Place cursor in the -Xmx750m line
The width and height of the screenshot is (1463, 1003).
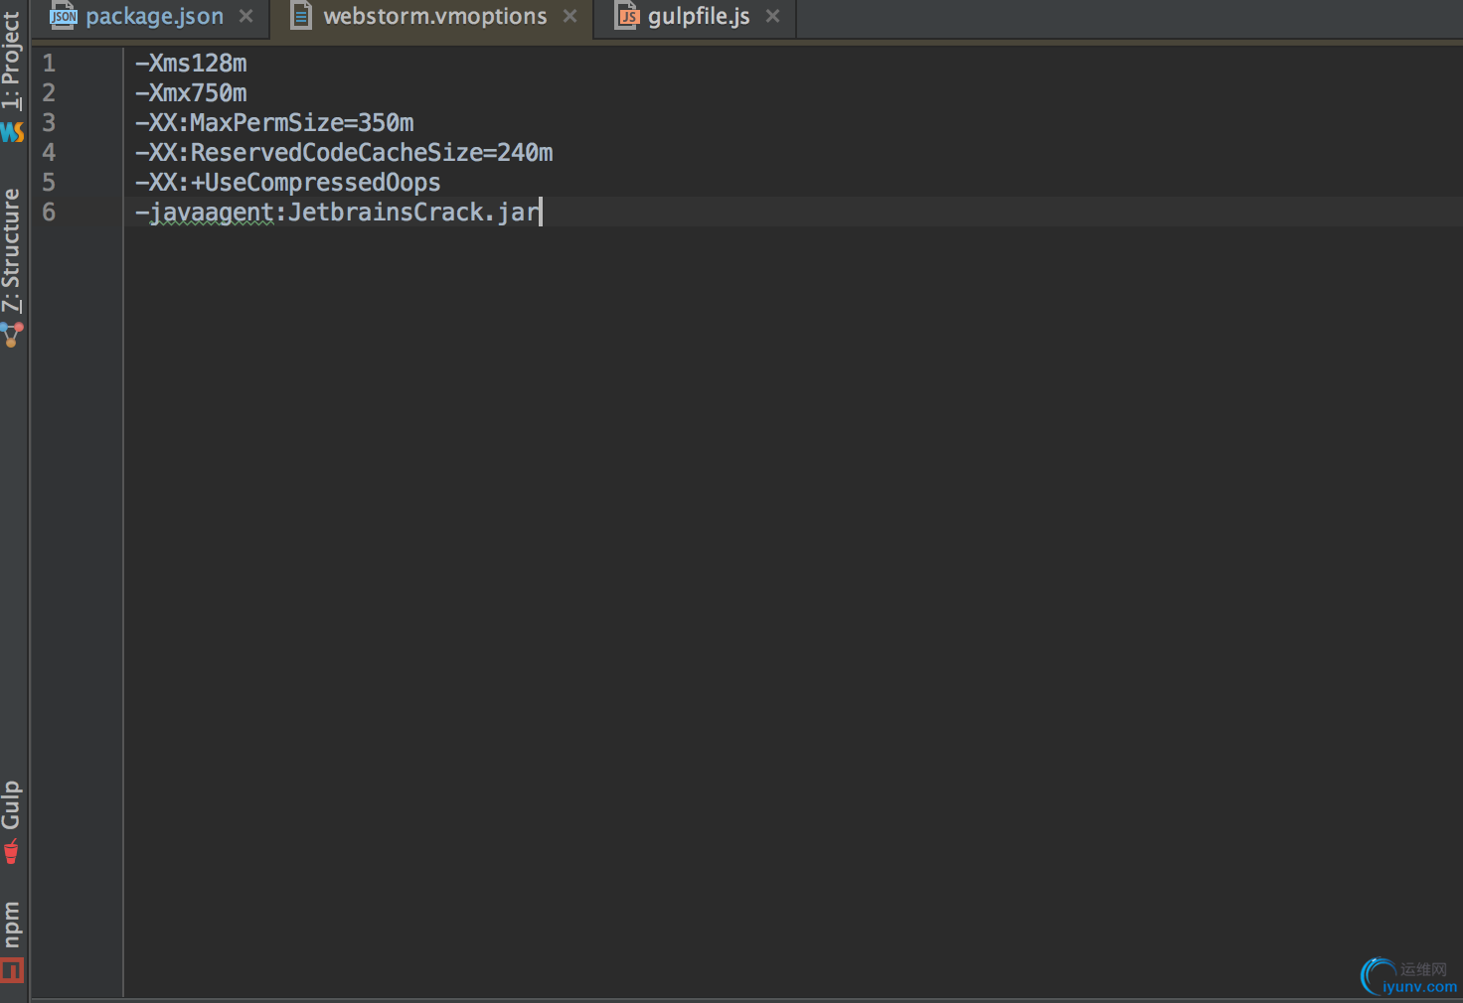pos(191,93)
